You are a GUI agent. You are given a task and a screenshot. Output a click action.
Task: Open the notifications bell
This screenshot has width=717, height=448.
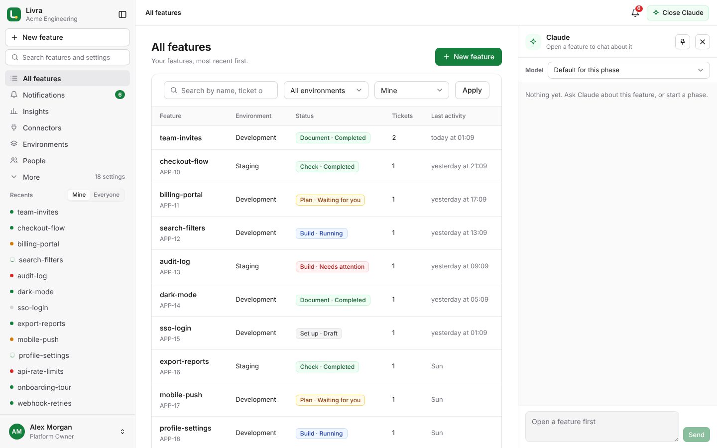tap(635, 13)
